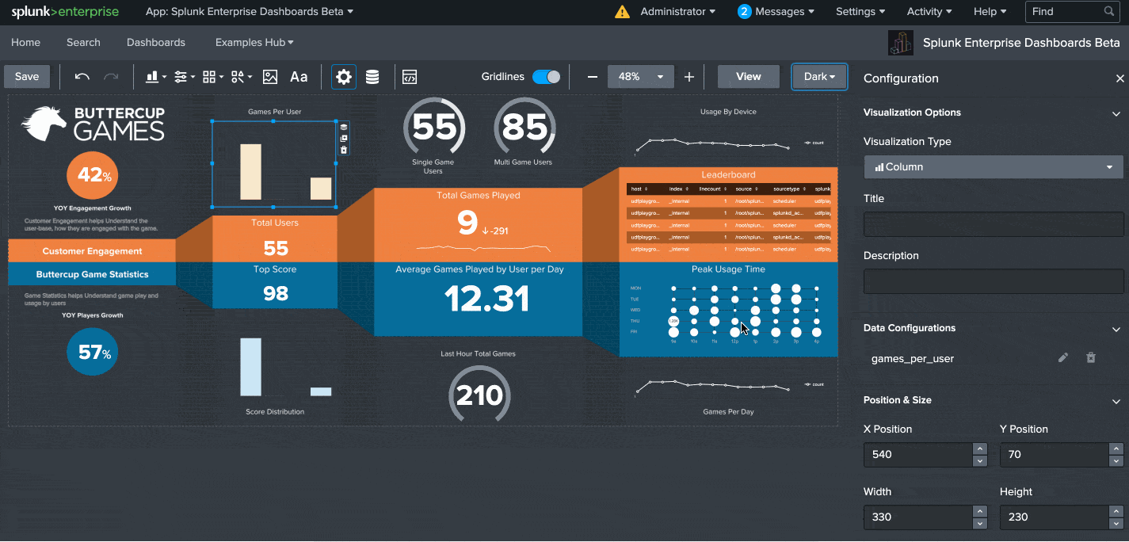Increase the Height value
This screenshot has height=542, width=1129.
pos(1116,511)
